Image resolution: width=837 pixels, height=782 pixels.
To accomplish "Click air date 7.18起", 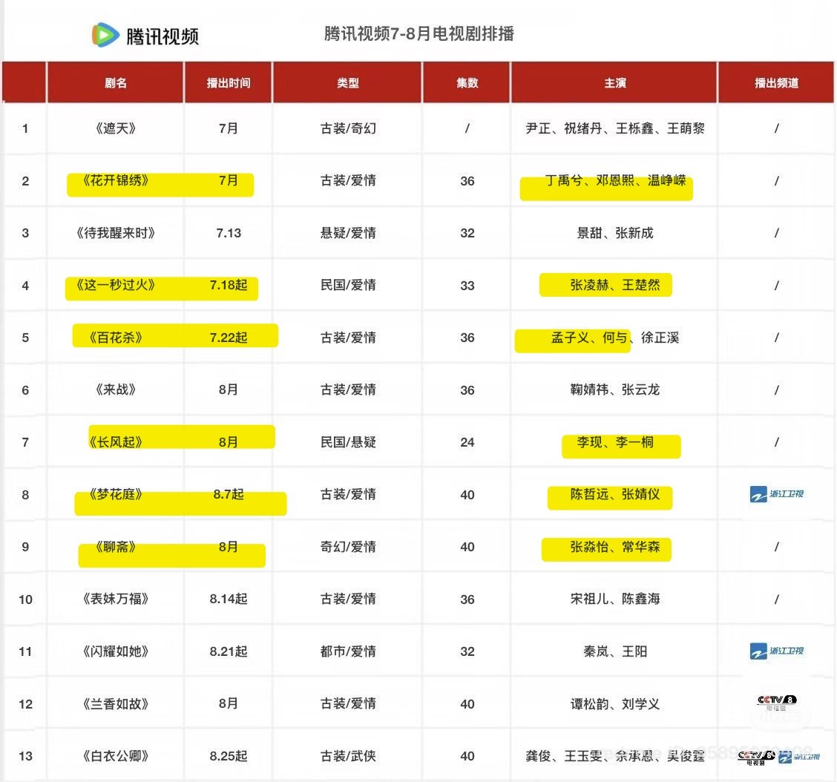I will (x=229, y=285).
